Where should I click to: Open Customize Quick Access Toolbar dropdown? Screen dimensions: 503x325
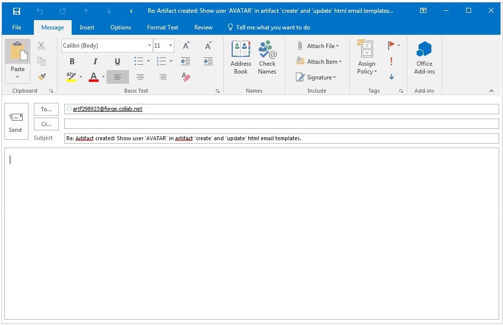pyautogui.click(x=131, y=11)
